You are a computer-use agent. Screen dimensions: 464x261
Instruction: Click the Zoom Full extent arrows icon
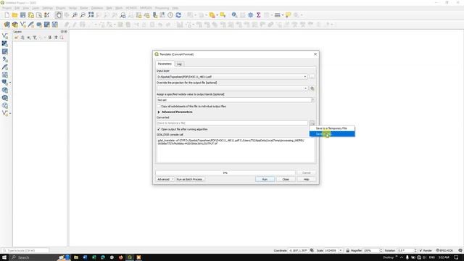click(x=91, y=15)
